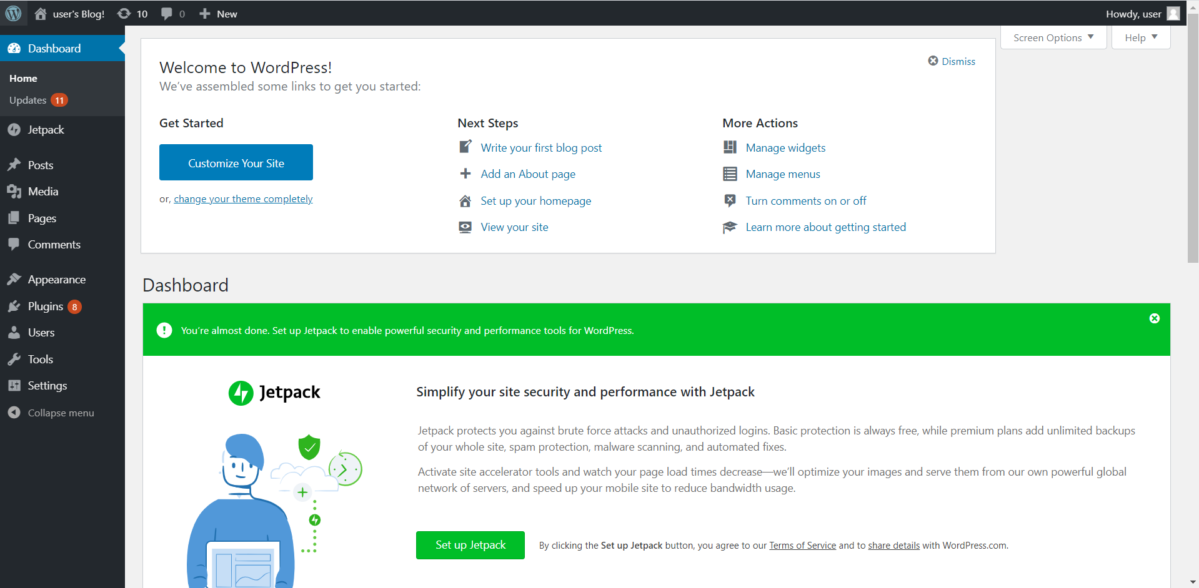Click the Appearance paintbrush icon
1199x588 pixels.
pyautogui.click(x=14, y=279)
